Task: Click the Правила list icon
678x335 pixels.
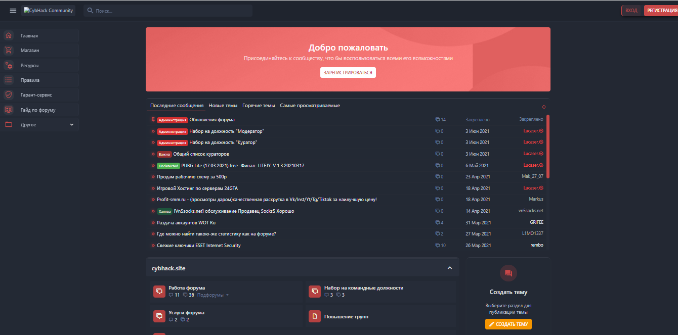Action: (x=9, y=80)
